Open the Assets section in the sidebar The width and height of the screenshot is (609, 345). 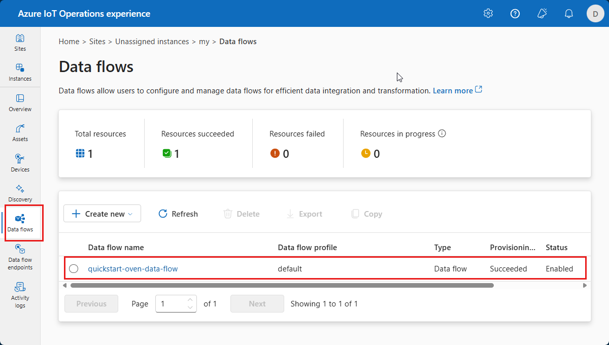tap(20, 133)
